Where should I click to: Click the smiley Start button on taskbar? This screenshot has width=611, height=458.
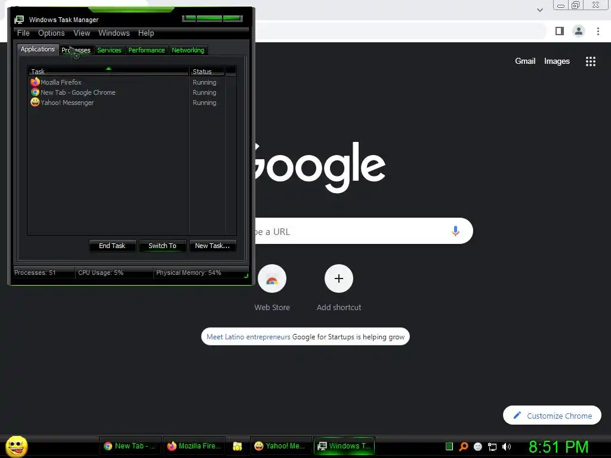pos(16,446)
